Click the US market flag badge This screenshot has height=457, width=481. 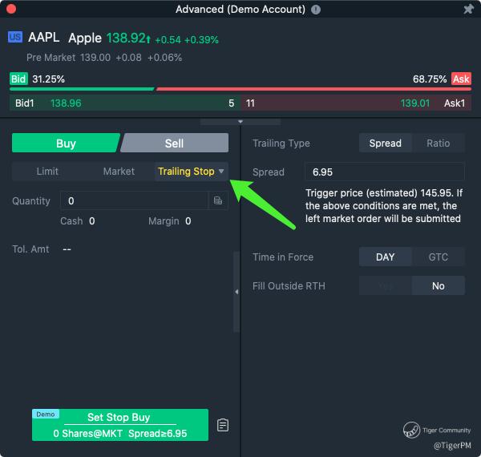pyautogui.click(x=15, y=37)
